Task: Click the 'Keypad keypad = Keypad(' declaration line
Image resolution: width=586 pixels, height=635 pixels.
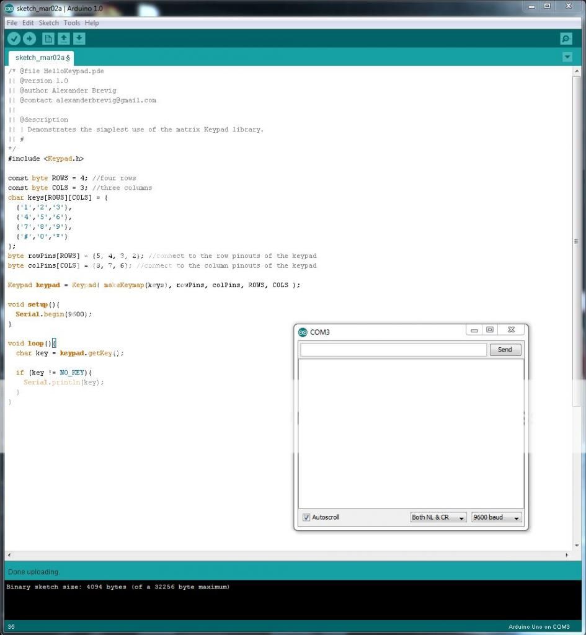Action: click(x=154, y=285)
